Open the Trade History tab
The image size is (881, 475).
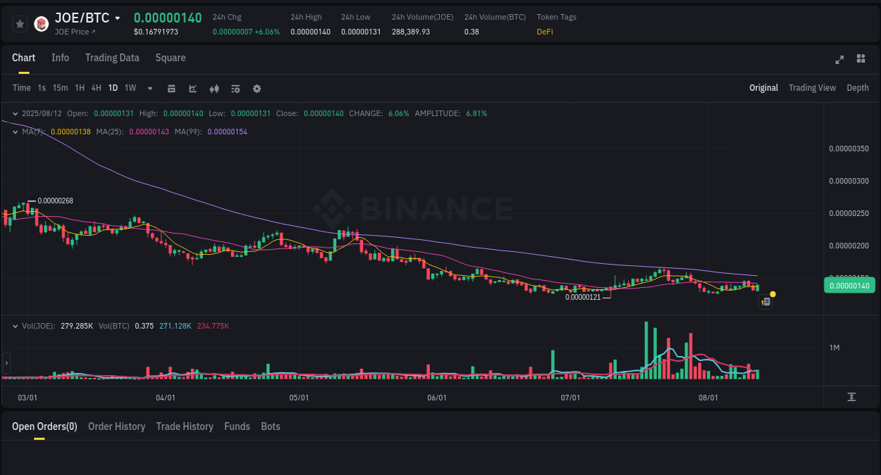[x=185, y=426]
